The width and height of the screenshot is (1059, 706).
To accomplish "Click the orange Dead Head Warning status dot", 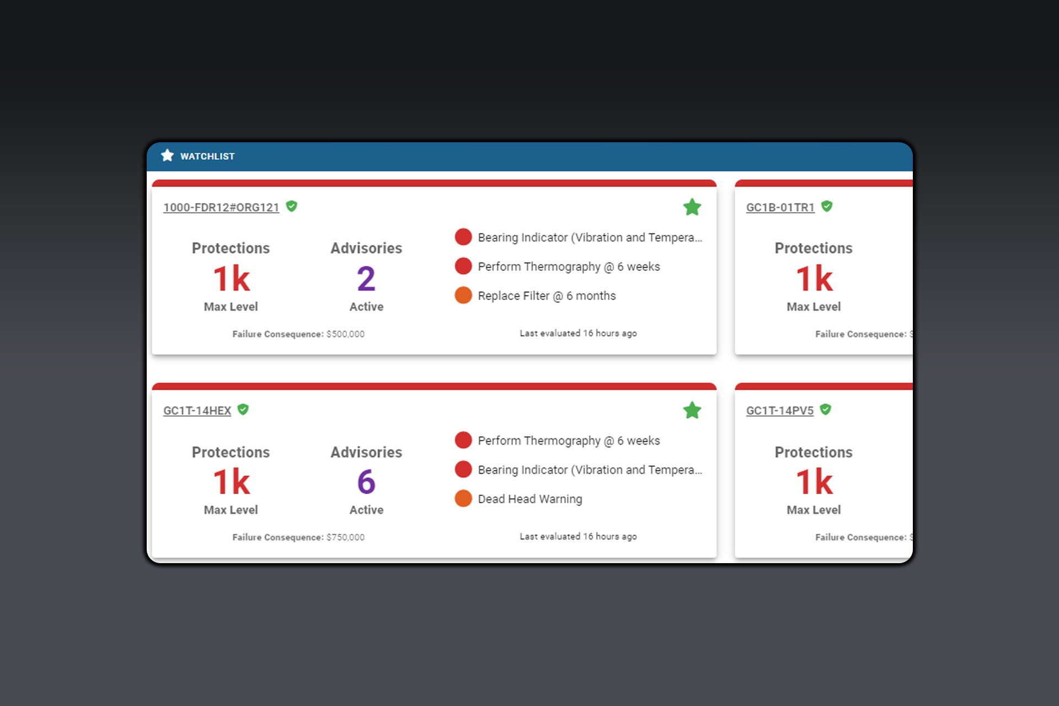I will [463, 499].
